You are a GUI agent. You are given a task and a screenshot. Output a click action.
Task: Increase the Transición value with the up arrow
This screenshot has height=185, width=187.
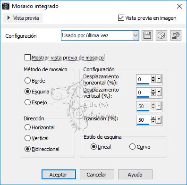point(153,118)
